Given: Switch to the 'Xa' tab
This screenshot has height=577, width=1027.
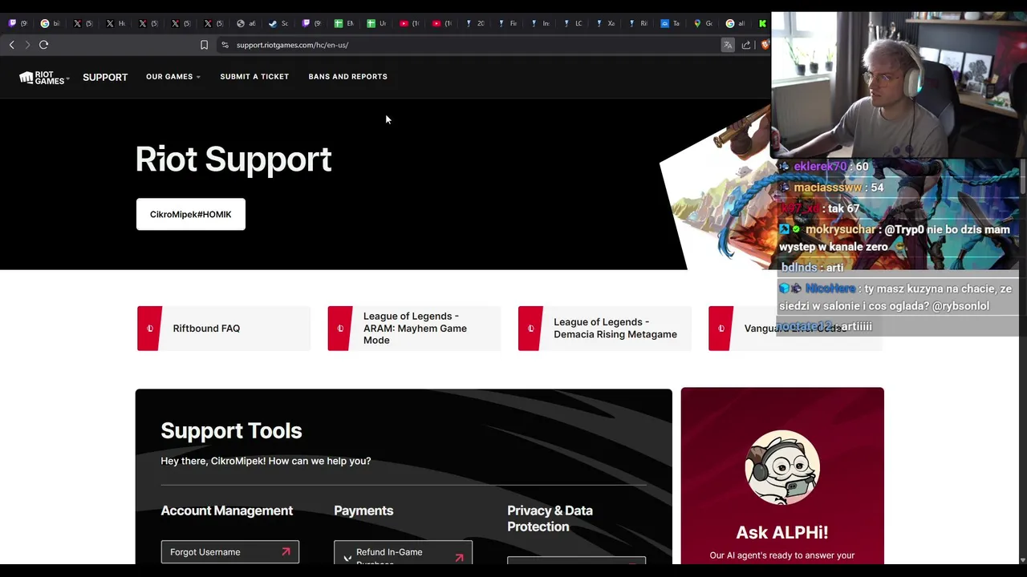Looking at the screenshot, I should coord(605,23).
